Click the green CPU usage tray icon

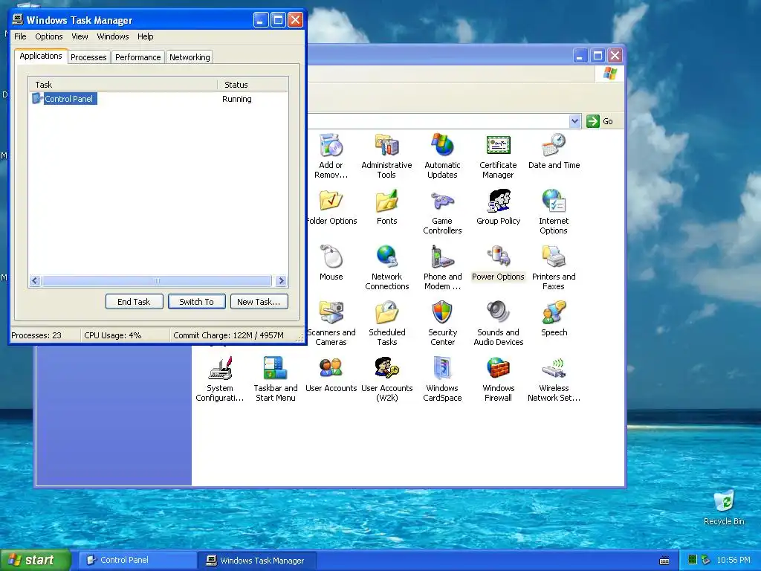coord(693,560)
